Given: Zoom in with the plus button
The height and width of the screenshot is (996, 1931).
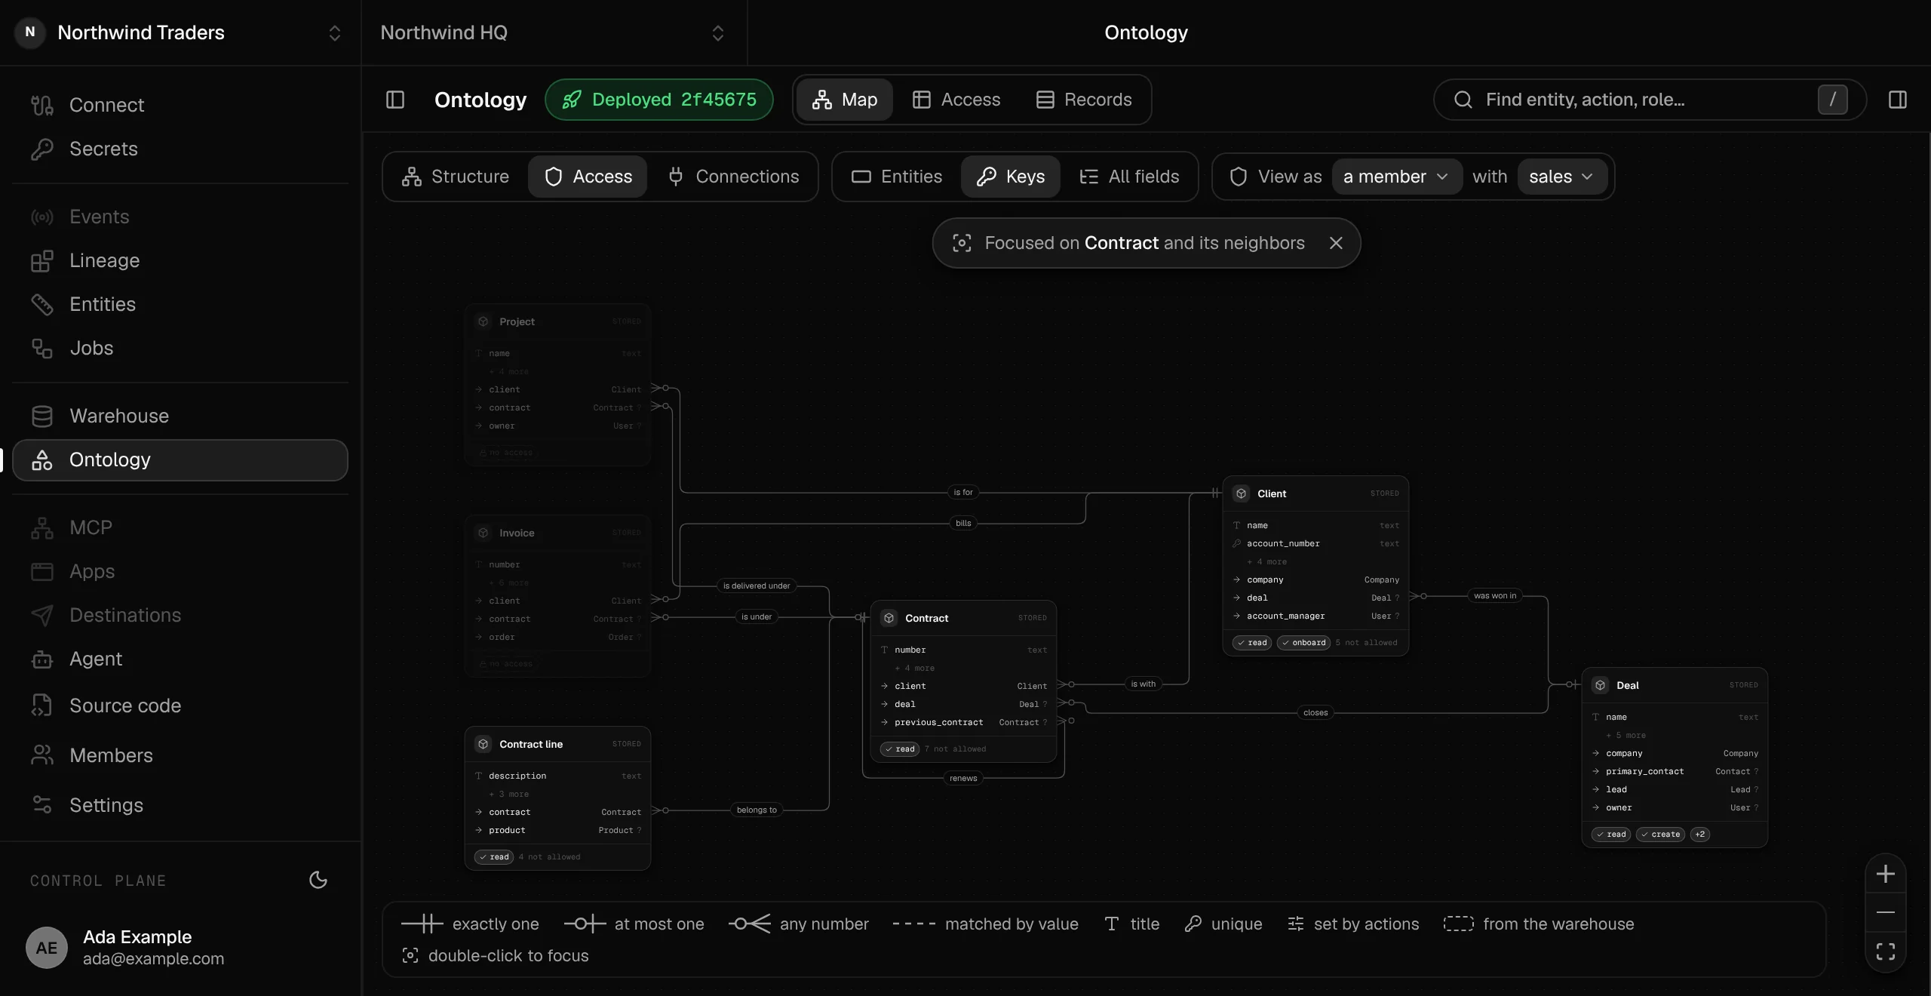Looking at the screenshot, I should (x=1886, y=874).
